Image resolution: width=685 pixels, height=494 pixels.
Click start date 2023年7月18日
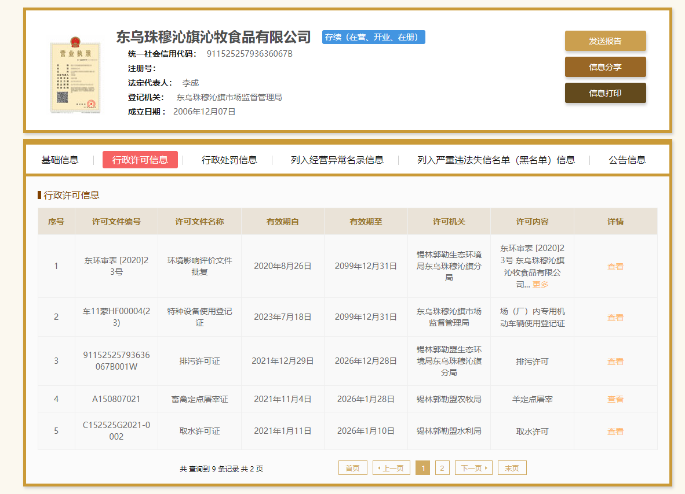coord(283,317)
